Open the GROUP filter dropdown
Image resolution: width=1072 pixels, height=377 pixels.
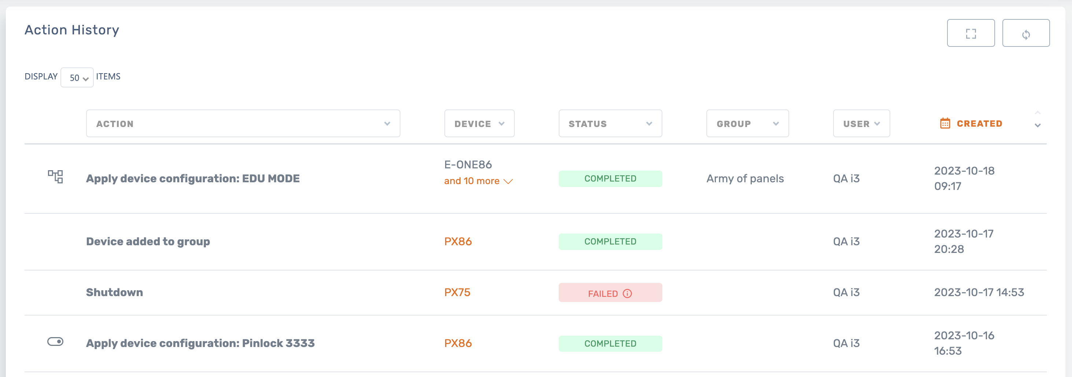point(747,123)
